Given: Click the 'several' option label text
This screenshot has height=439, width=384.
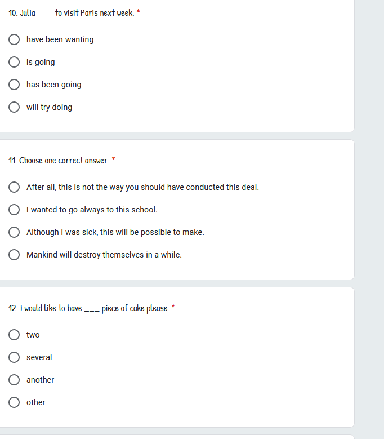Looking at the screenshot, I should (x=39, y=357).
